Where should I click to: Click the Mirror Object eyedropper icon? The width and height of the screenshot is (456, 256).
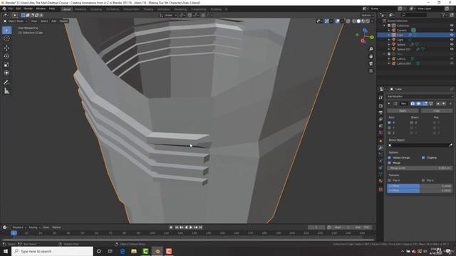point(450,145)
